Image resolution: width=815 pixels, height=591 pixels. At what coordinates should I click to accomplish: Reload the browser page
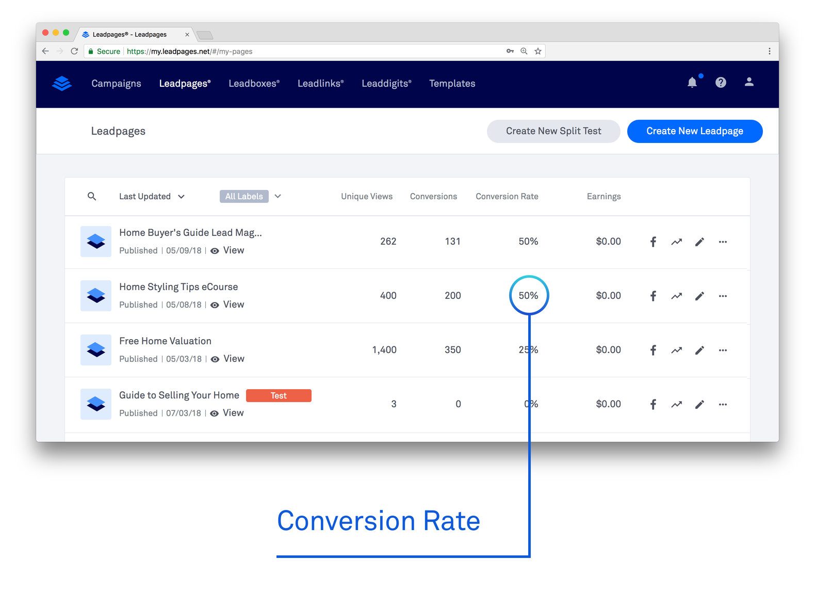74,51
